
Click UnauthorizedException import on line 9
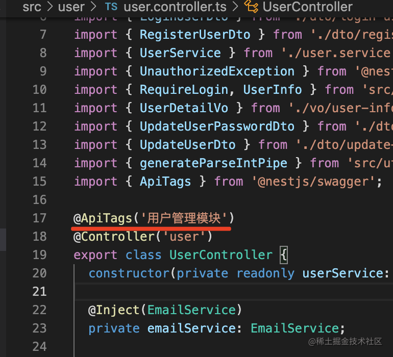(217, 71)
